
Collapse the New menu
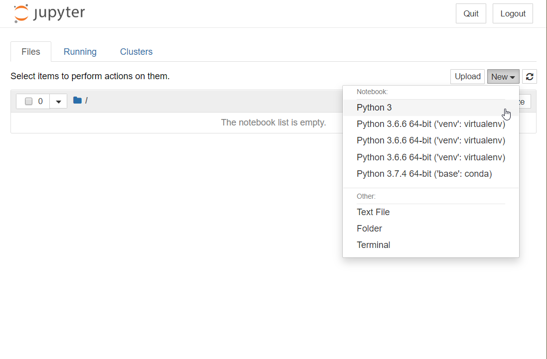503,76
